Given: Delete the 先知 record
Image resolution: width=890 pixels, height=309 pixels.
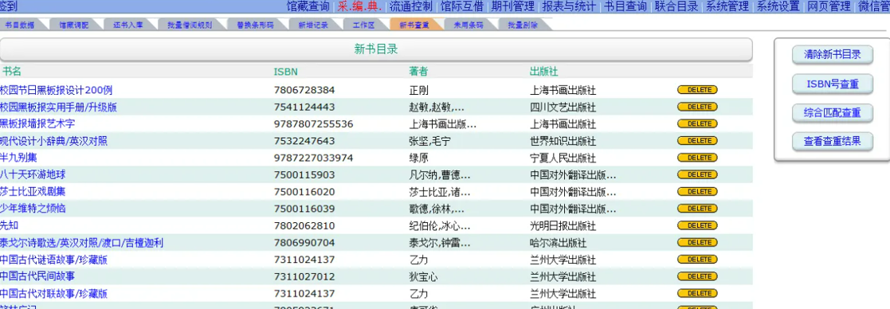Looking at the screenshot, I should [x=697, y=225].
